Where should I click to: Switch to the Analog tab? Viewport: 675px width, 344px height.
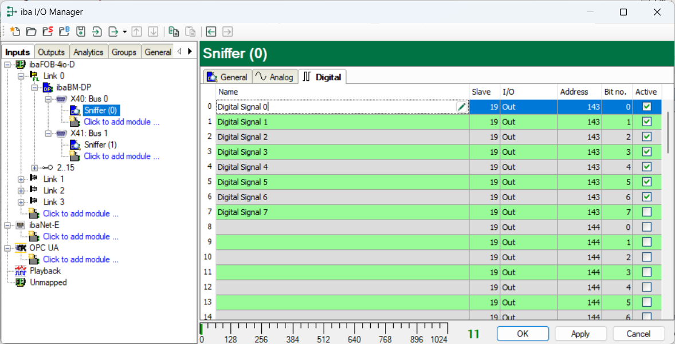pos(274,77)
